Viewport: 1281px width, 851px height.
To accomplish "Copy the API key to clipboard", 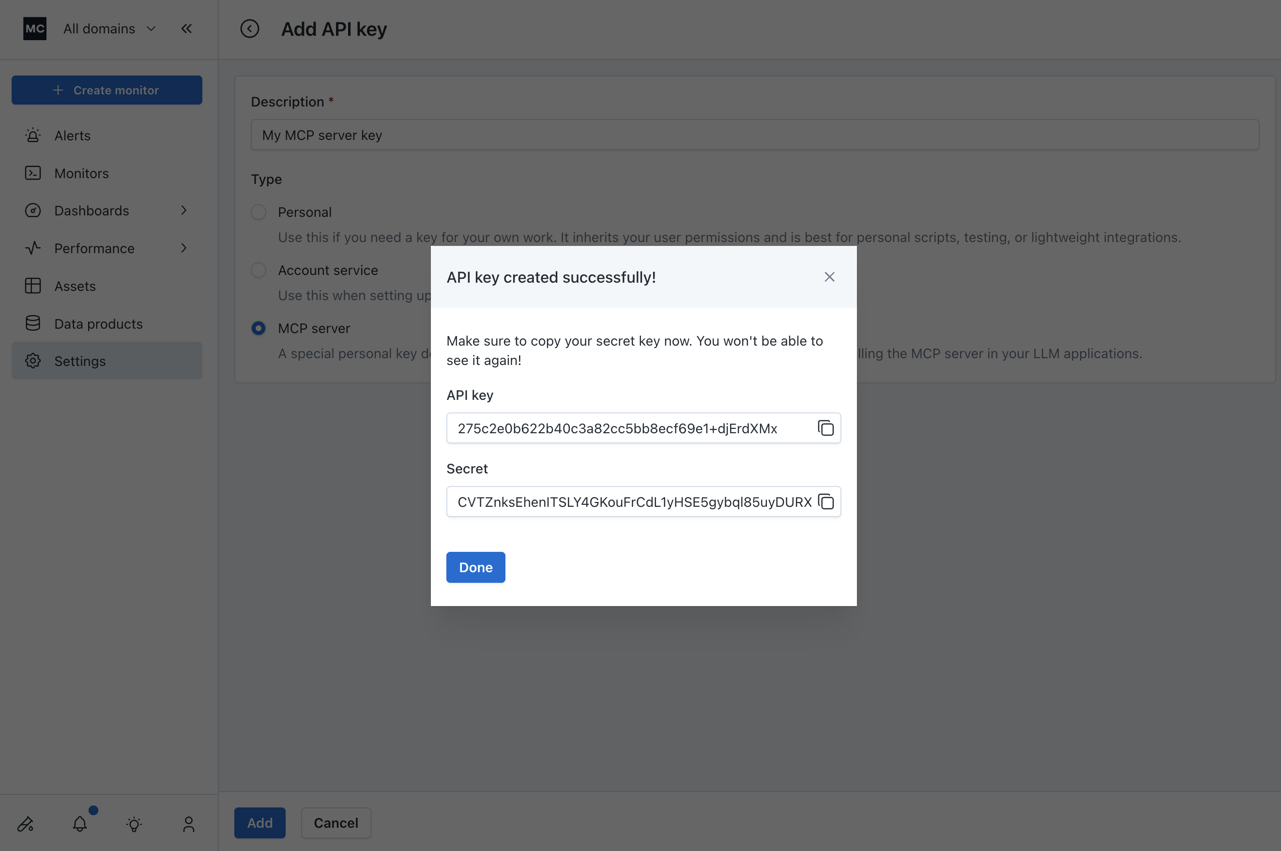I will pyautogui.click(x=825, y=428).
